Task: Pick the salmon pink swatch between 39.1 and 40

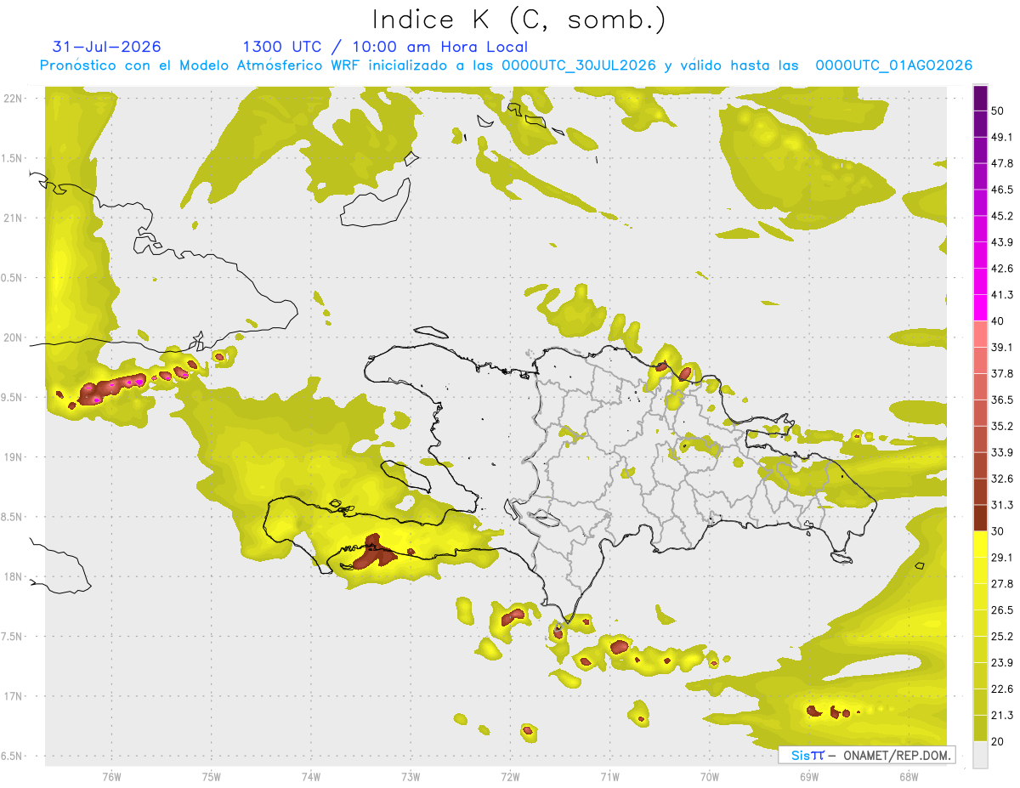Action: (x=980, y=335)
